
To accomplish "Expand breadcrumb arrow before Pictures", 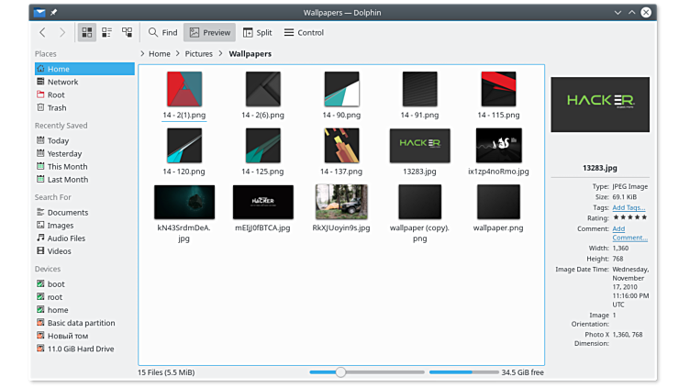I will [177, 54].
